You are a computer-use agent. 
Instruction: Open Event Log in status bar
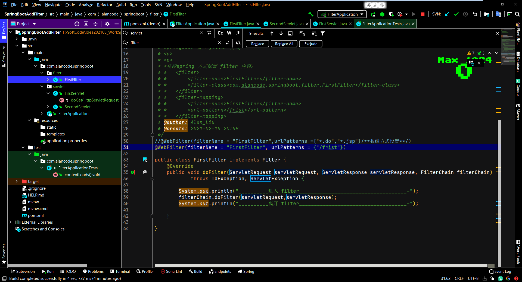pos(500,271)
